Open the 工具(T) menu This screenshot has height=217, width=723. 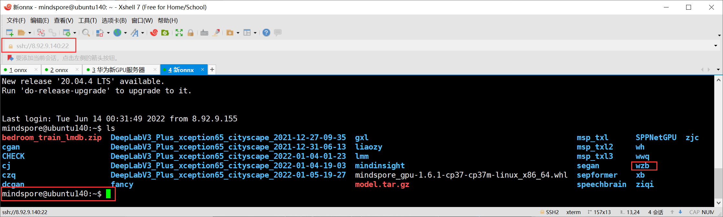click(x=88, y=21)
